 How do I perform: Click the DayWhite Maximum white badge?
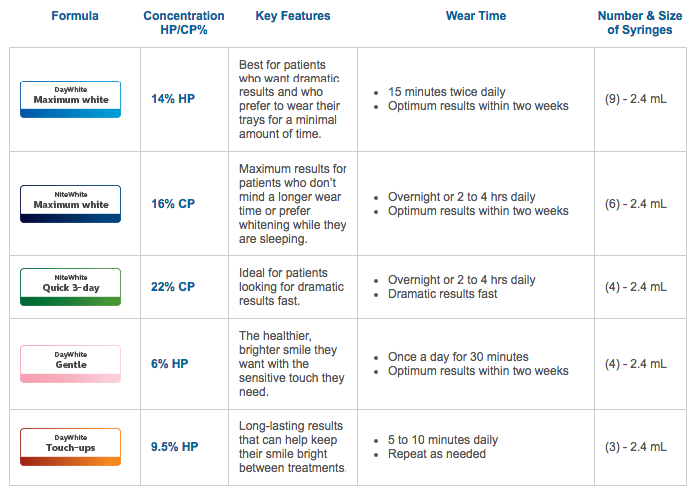(x=71, y=99)
